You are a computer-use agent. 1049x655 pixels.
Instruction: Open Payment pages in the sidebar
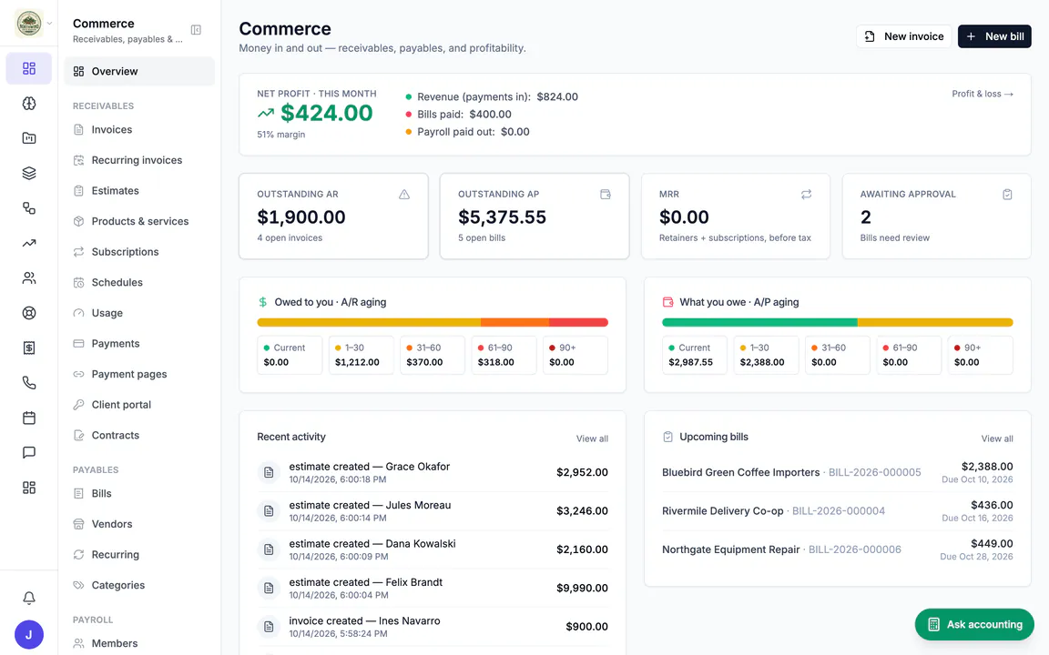(x=139, y=374)
